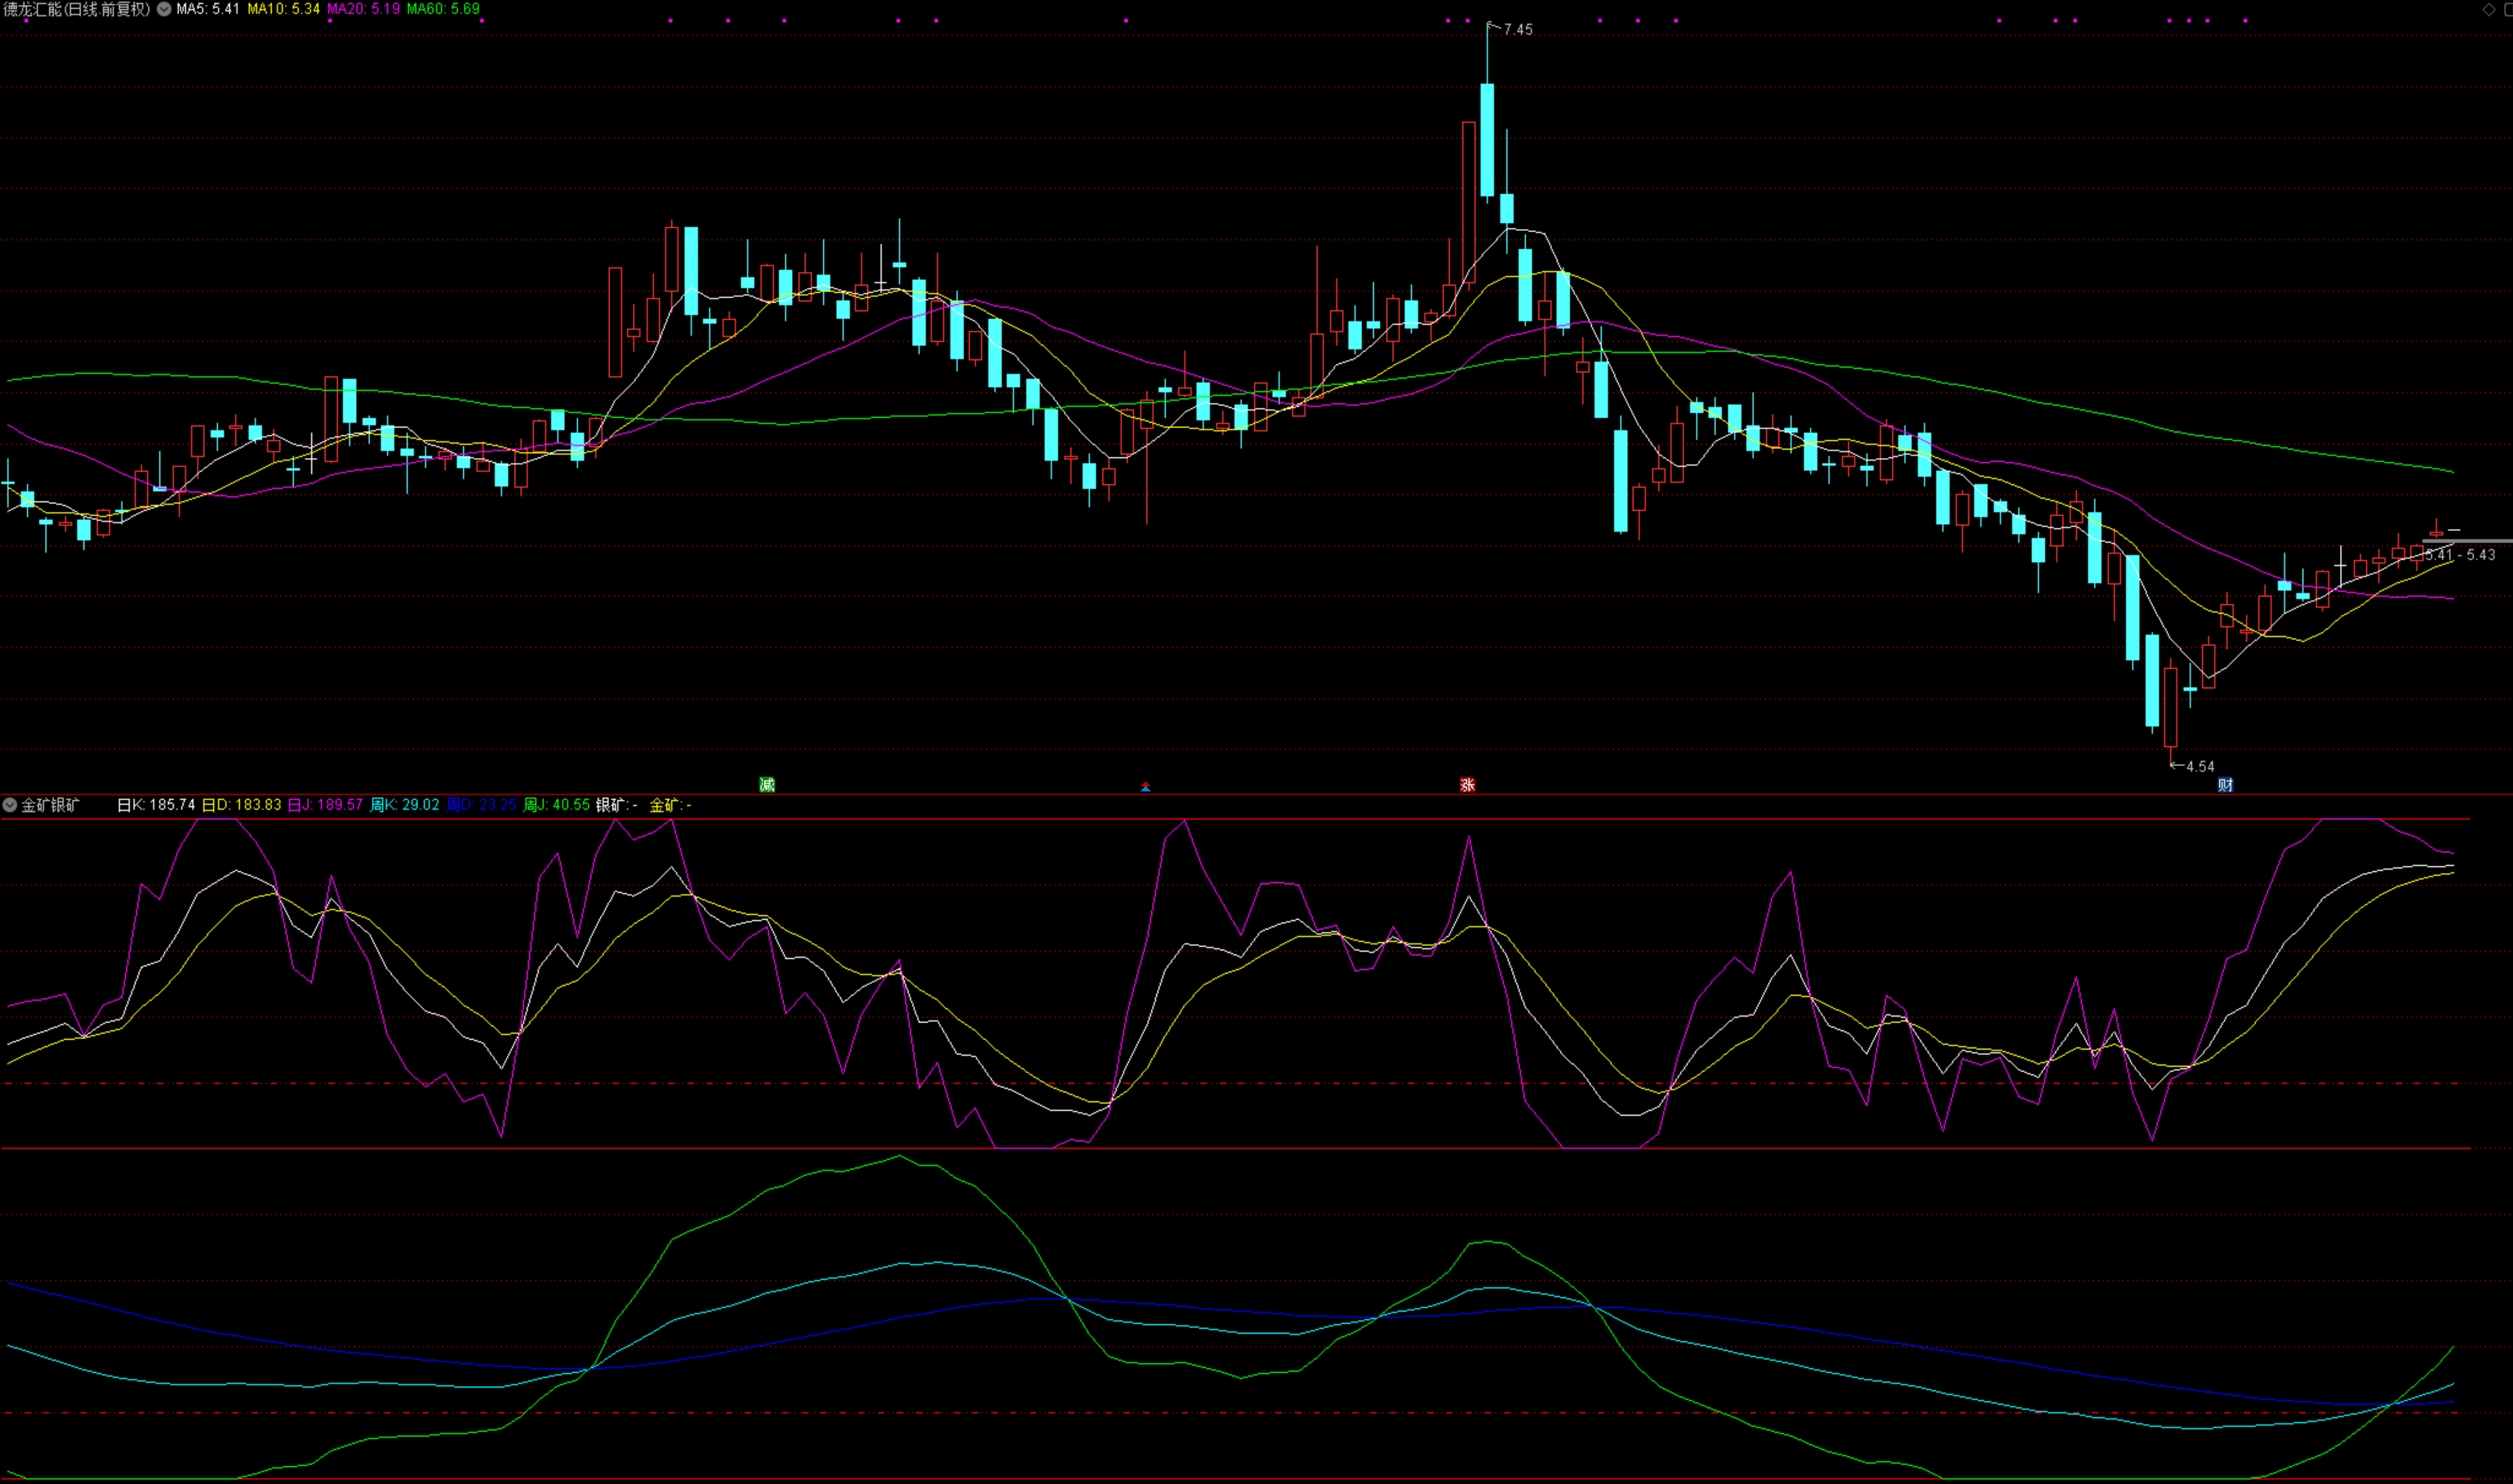Image resolution: width=2513 pixels, height=1484 pixels.
Task: Open the main chart indicator dropdown arrow
Action: pos(164,9)
